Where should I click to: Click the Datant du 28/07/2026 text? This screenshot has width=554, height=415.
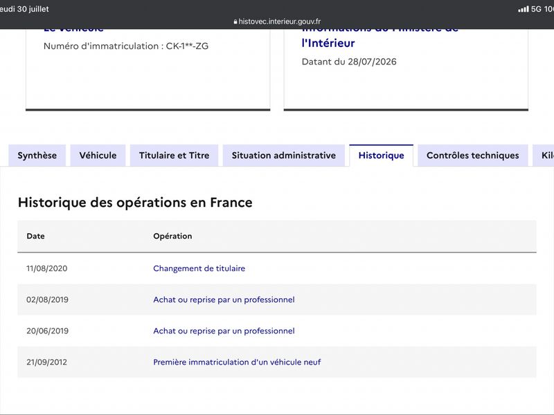click(x=349, y=62)
